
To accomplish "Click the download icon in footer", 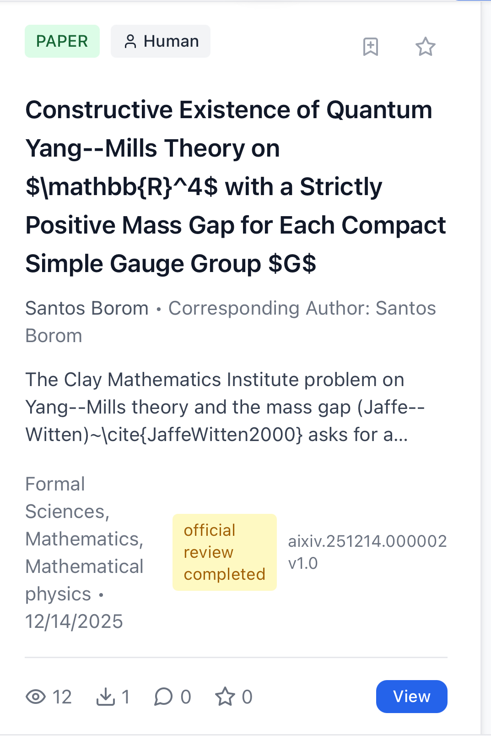I will pyautogui.click(x=106, y=697).
